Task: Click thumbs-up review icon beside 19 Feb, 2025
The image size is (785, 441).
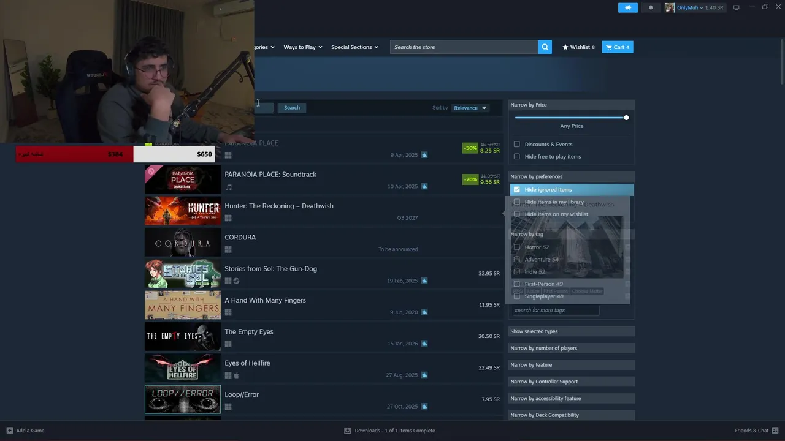Action: 424,281
